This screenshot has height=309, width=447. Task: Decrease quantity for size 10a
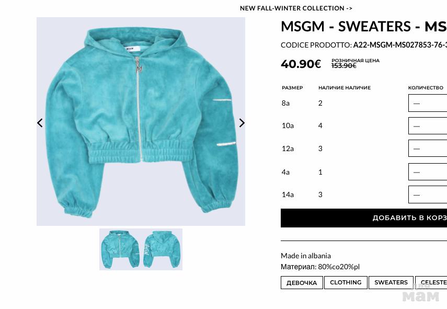coord(417,126)
